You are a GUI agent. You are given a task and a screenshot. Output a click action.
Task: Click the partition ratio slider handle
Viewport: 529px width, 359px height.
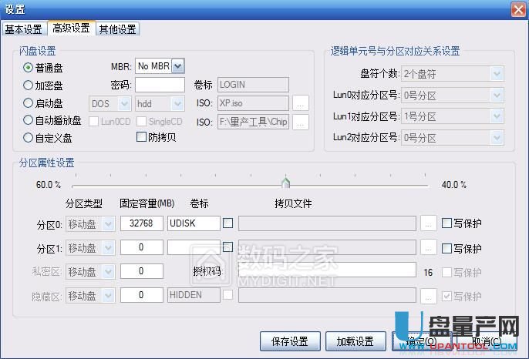click(x=285, y=183)
